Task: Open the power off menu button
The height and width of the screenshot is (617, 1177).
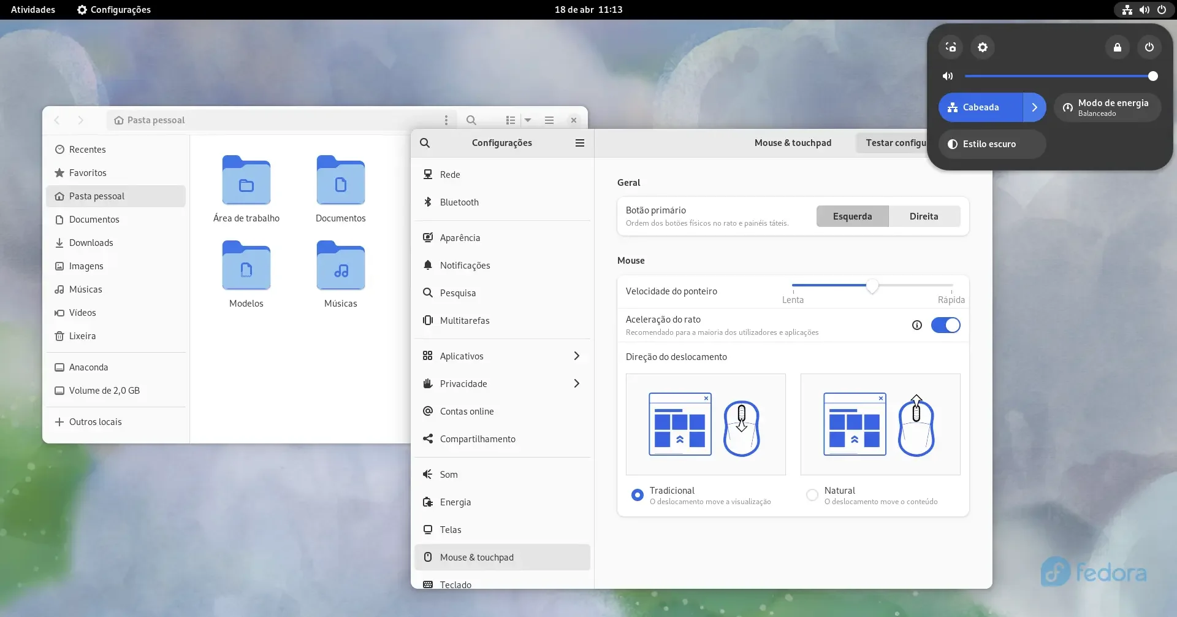Action: pos(1149,47)
